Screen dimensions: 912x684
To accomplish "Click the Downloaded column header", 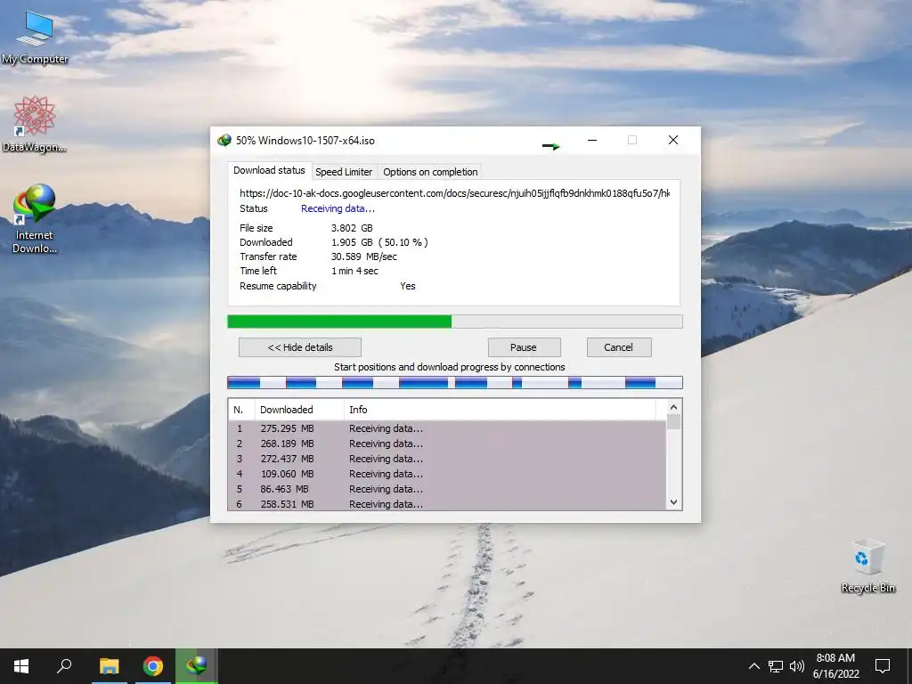I will pyautogui.click(x=299, y=410).
